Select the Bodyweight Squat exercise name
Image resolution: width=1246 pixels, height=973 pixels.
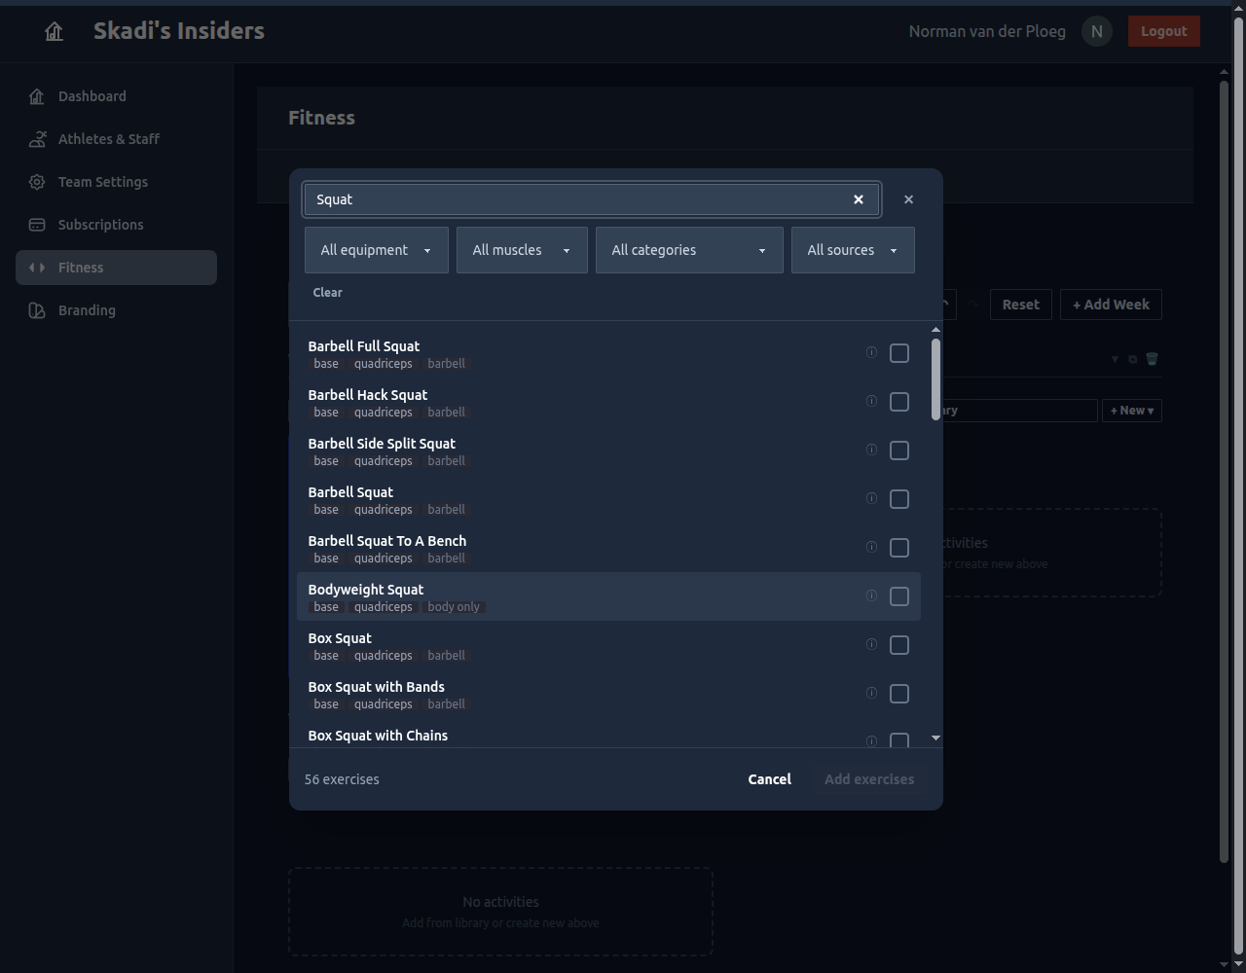pyautogui.click(x=366, y=590)
